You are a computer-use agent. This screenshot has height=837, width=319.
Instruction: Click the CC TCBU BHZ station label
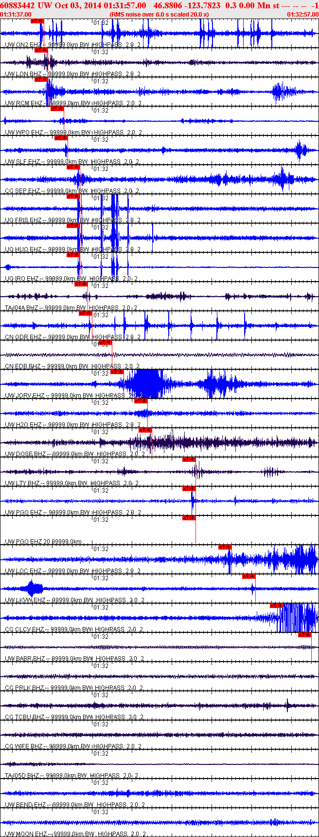tap(74, 717)
